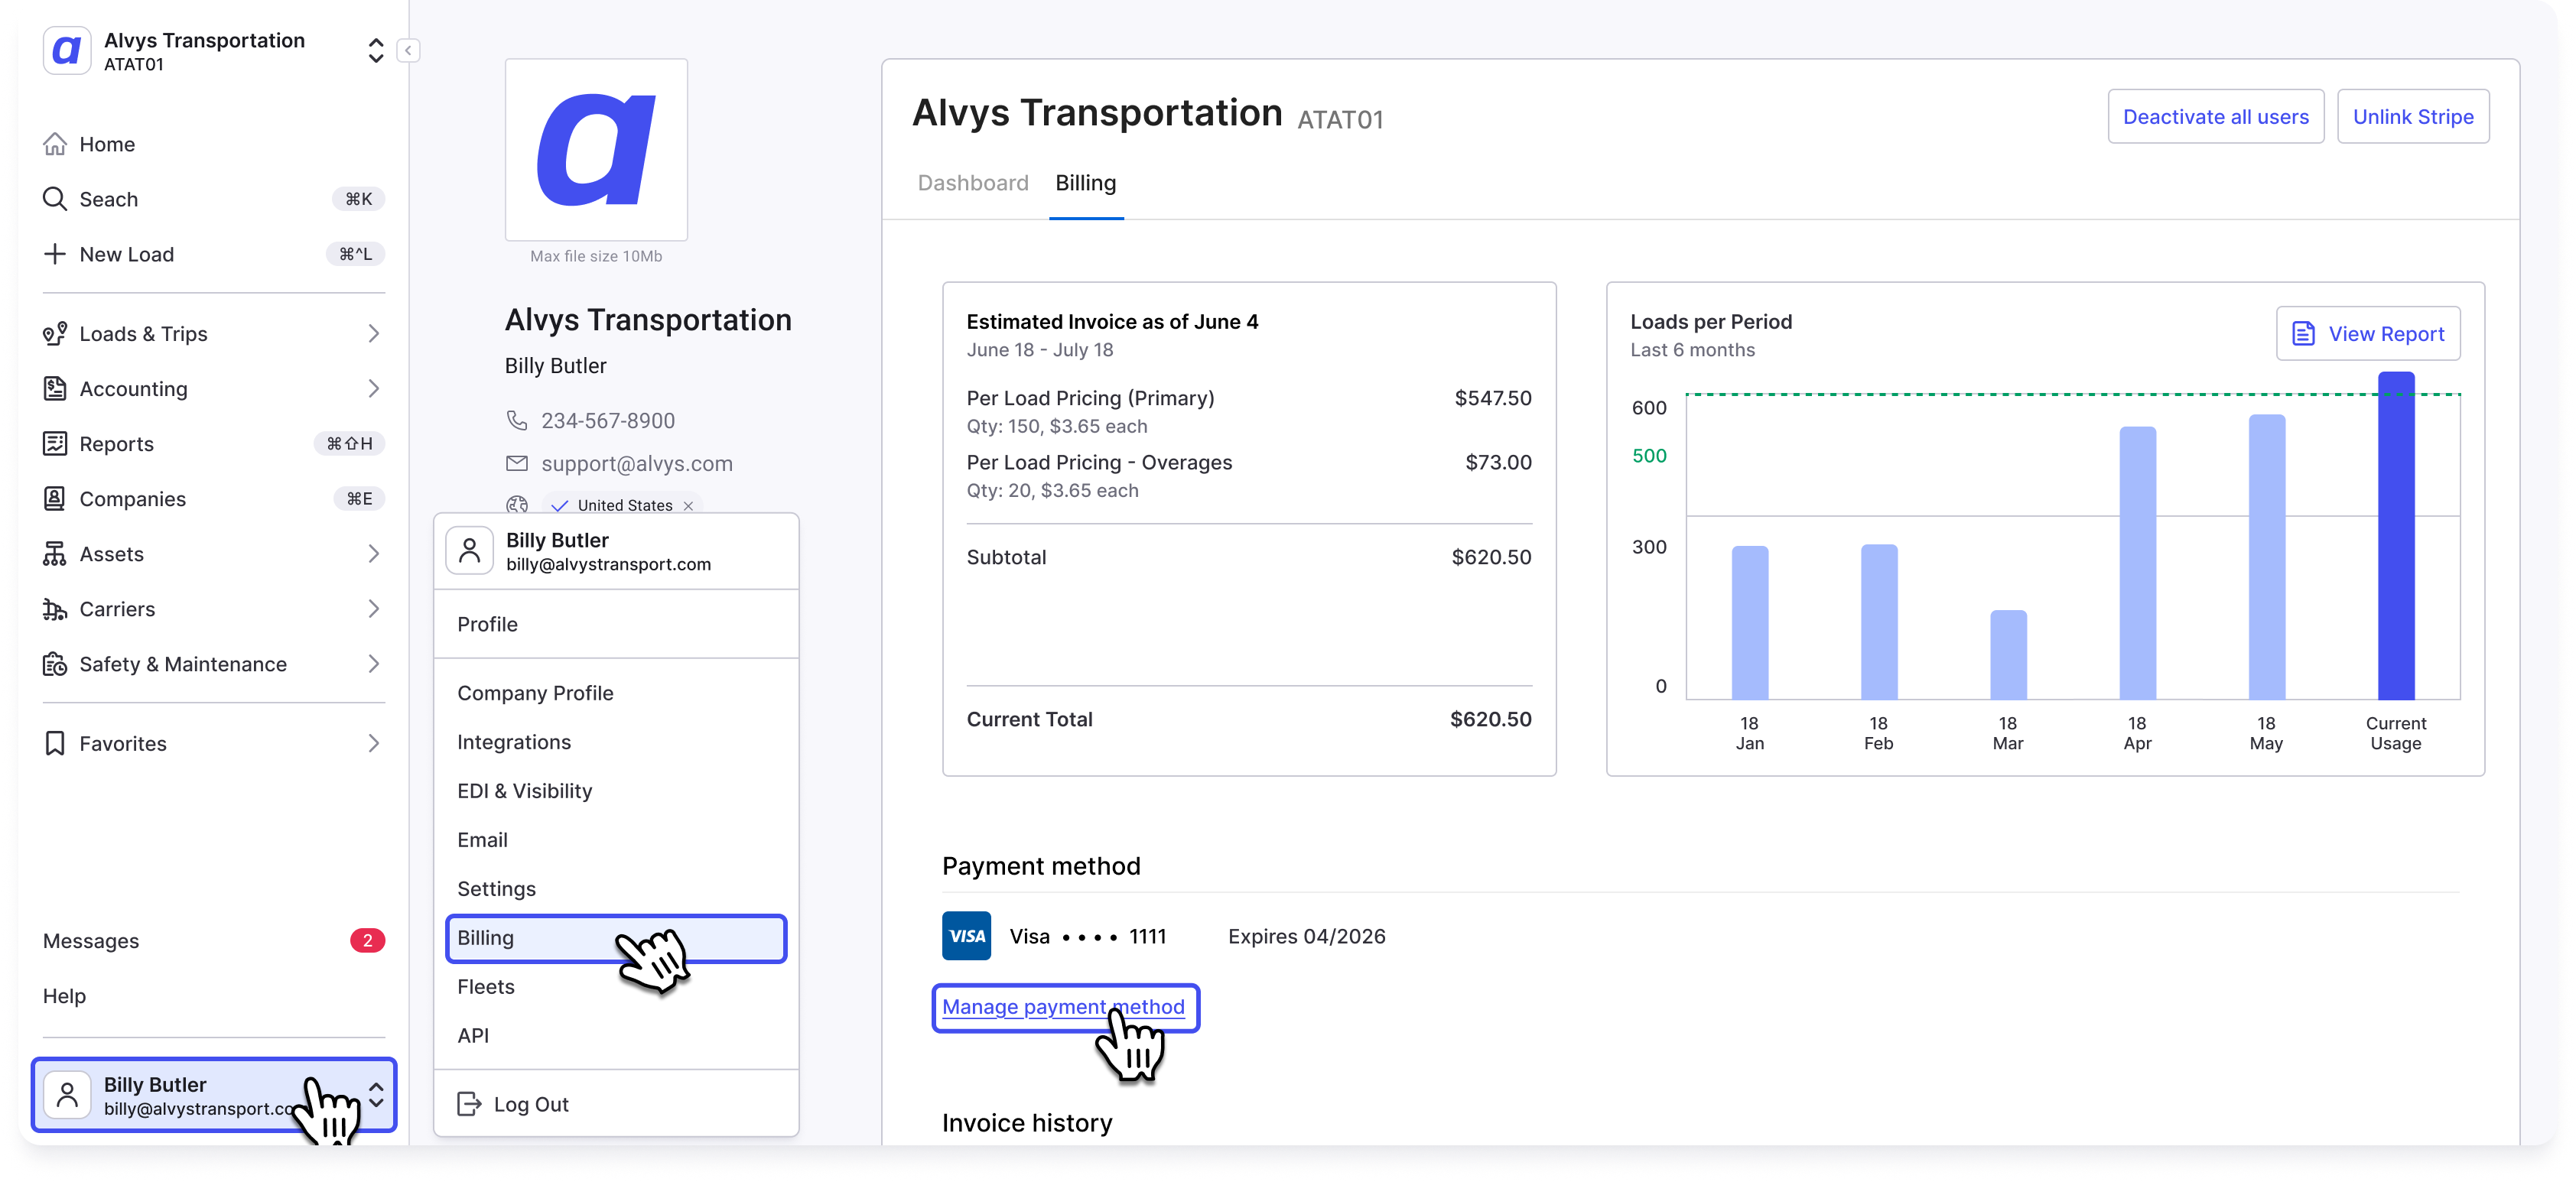Open Messages with 2 unread badge
The width and height of the screenshot is (2576, 1182).
click(213, 940)
